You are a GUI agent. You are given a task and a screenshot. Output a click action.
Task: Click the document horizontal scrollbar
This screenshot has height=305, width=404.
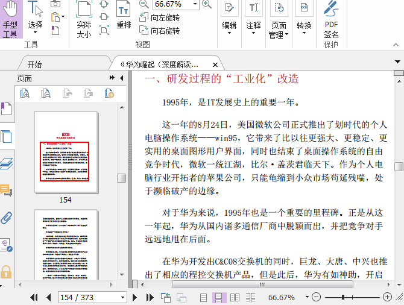(x=262, y=285)
